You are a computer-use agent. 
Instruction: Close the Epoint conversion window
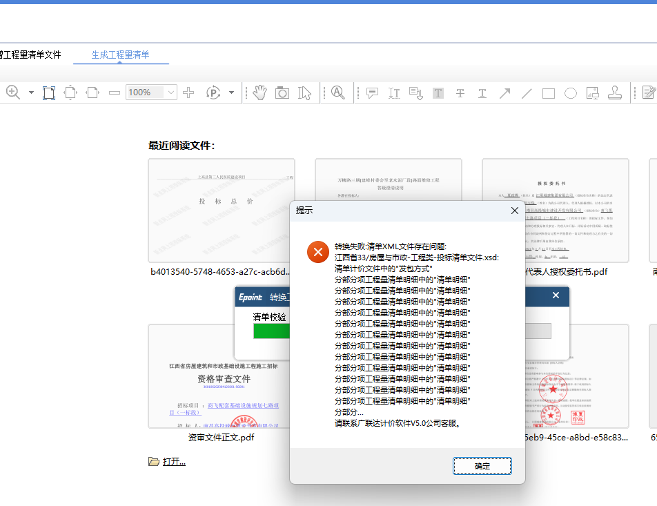[x=556, y=295]
